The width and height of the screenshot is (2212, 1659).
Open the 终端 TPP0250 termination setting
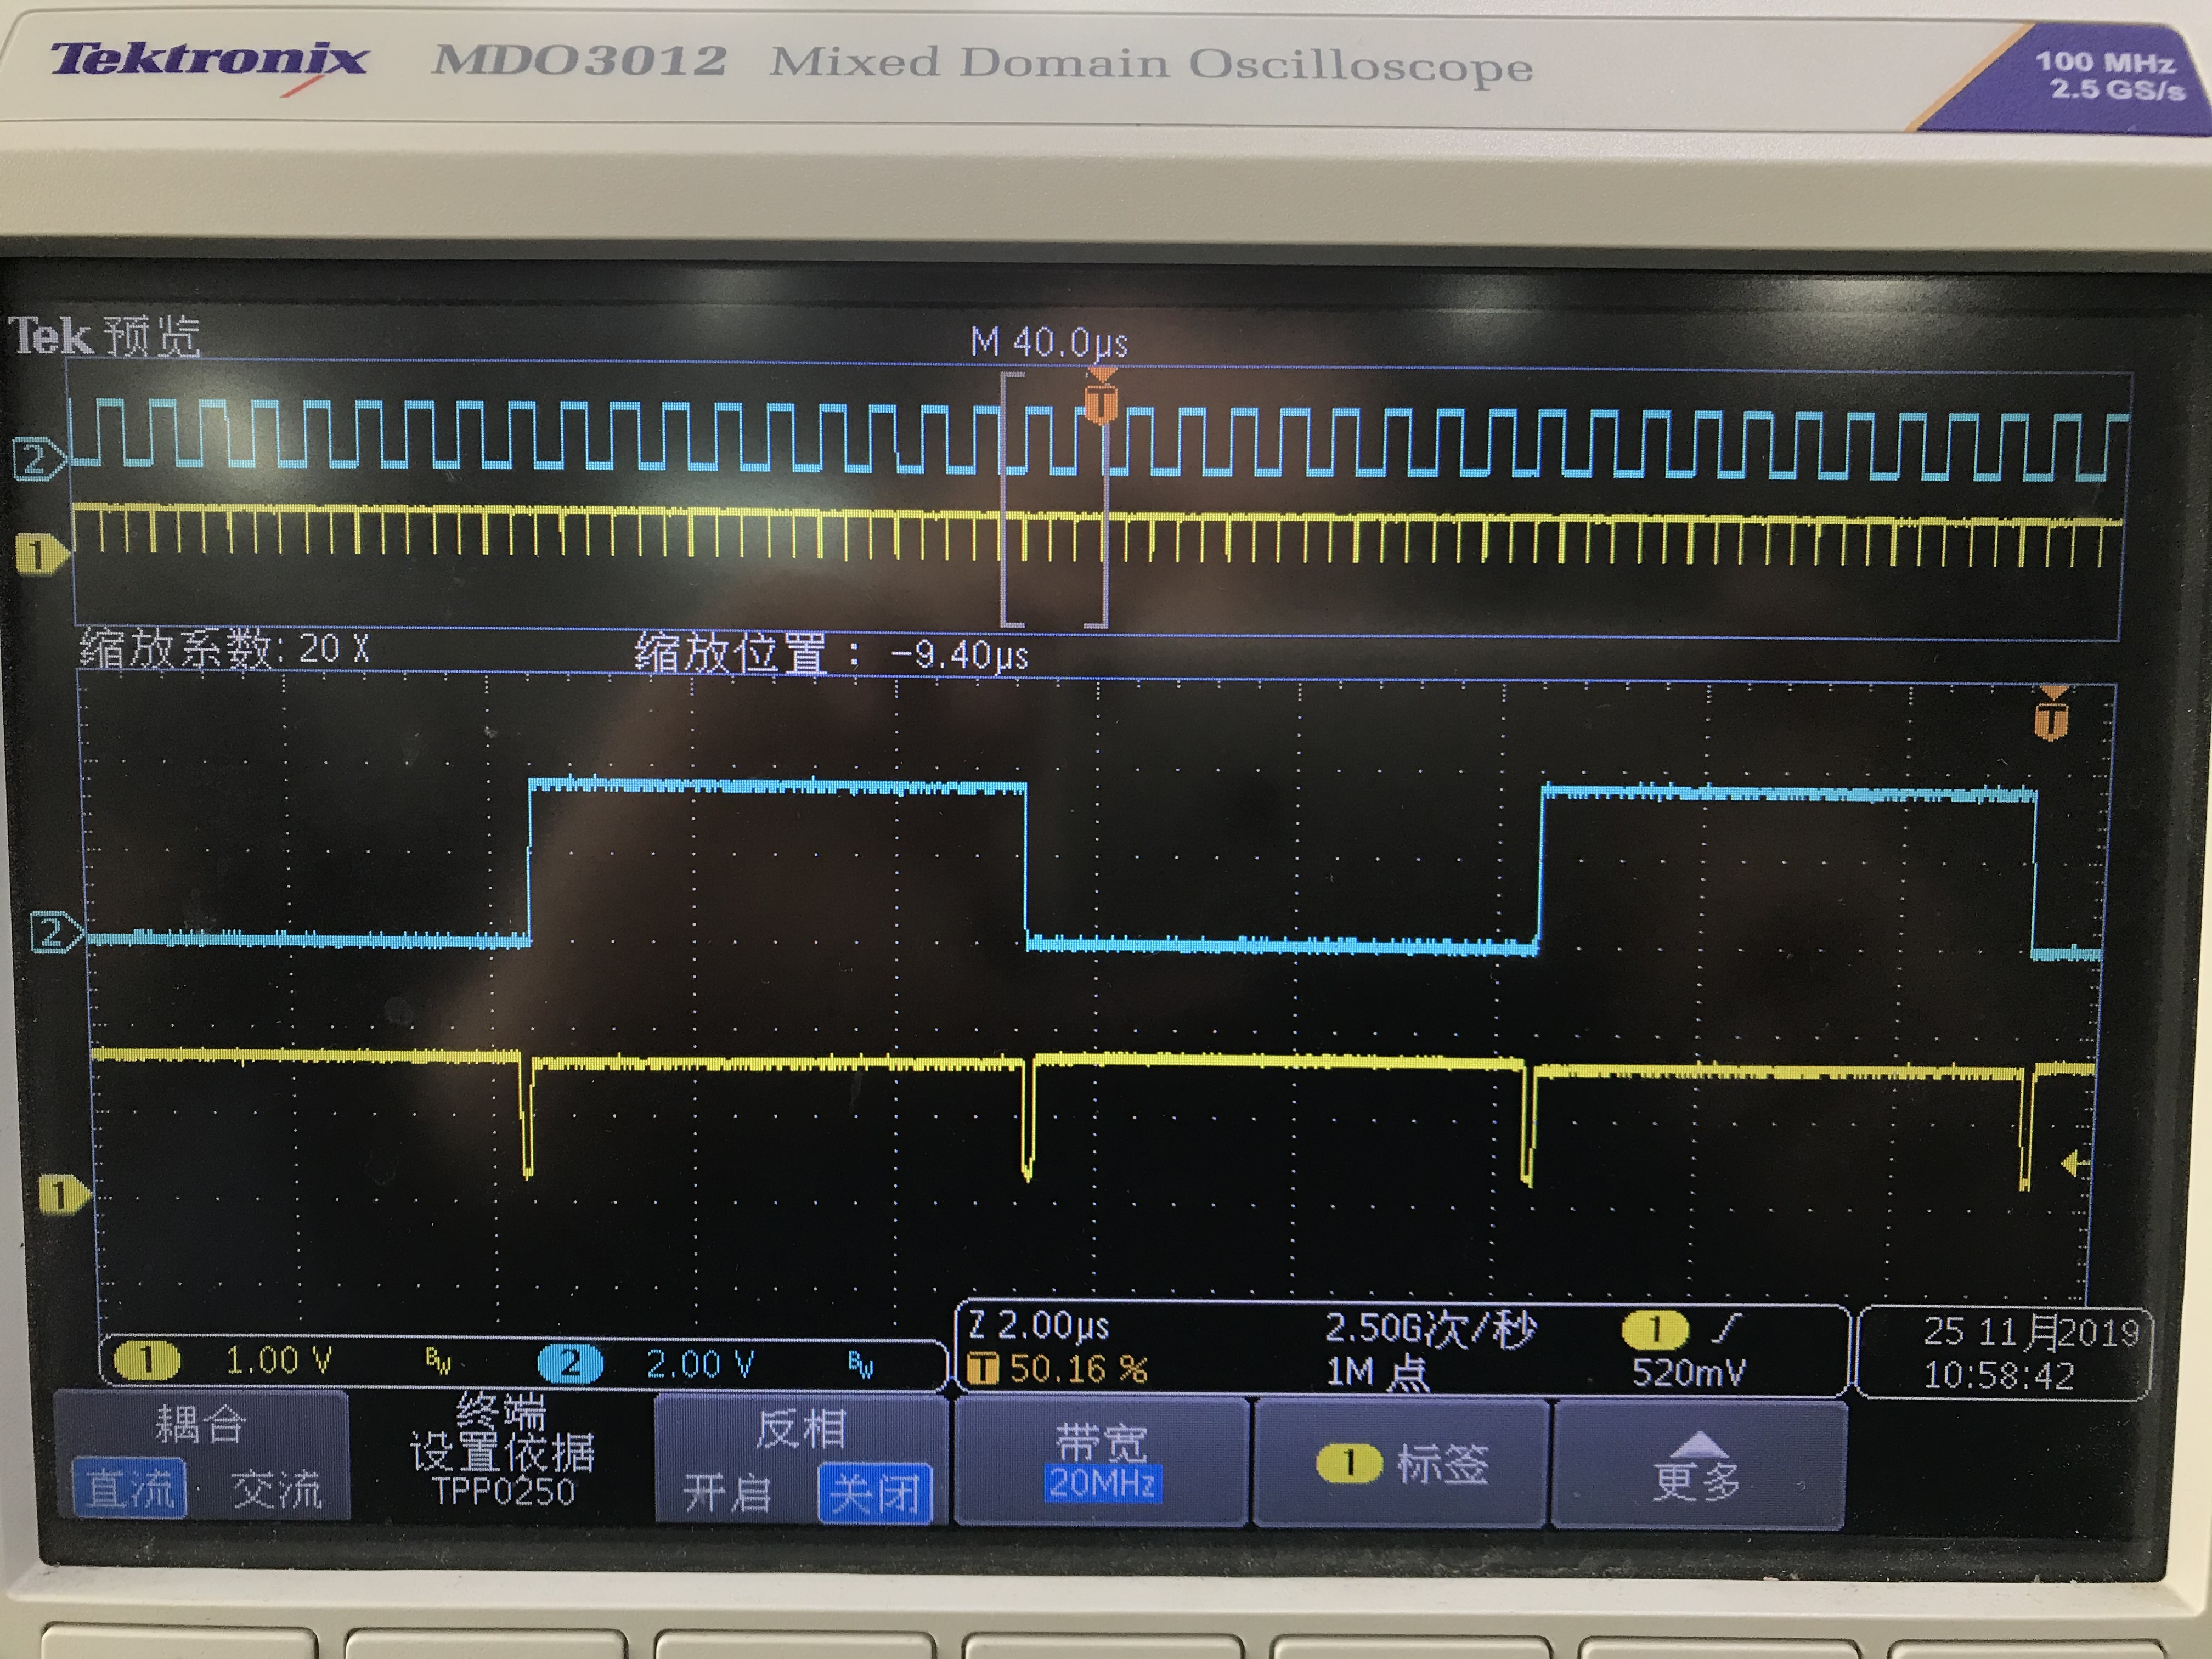point(502,1452)
